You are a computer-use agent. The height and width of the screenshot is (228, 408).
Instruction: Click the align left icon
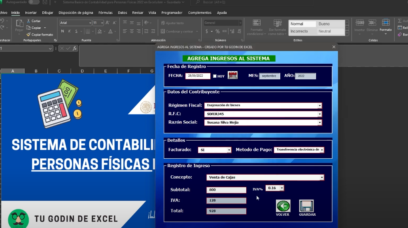click(x=125, y=31)
